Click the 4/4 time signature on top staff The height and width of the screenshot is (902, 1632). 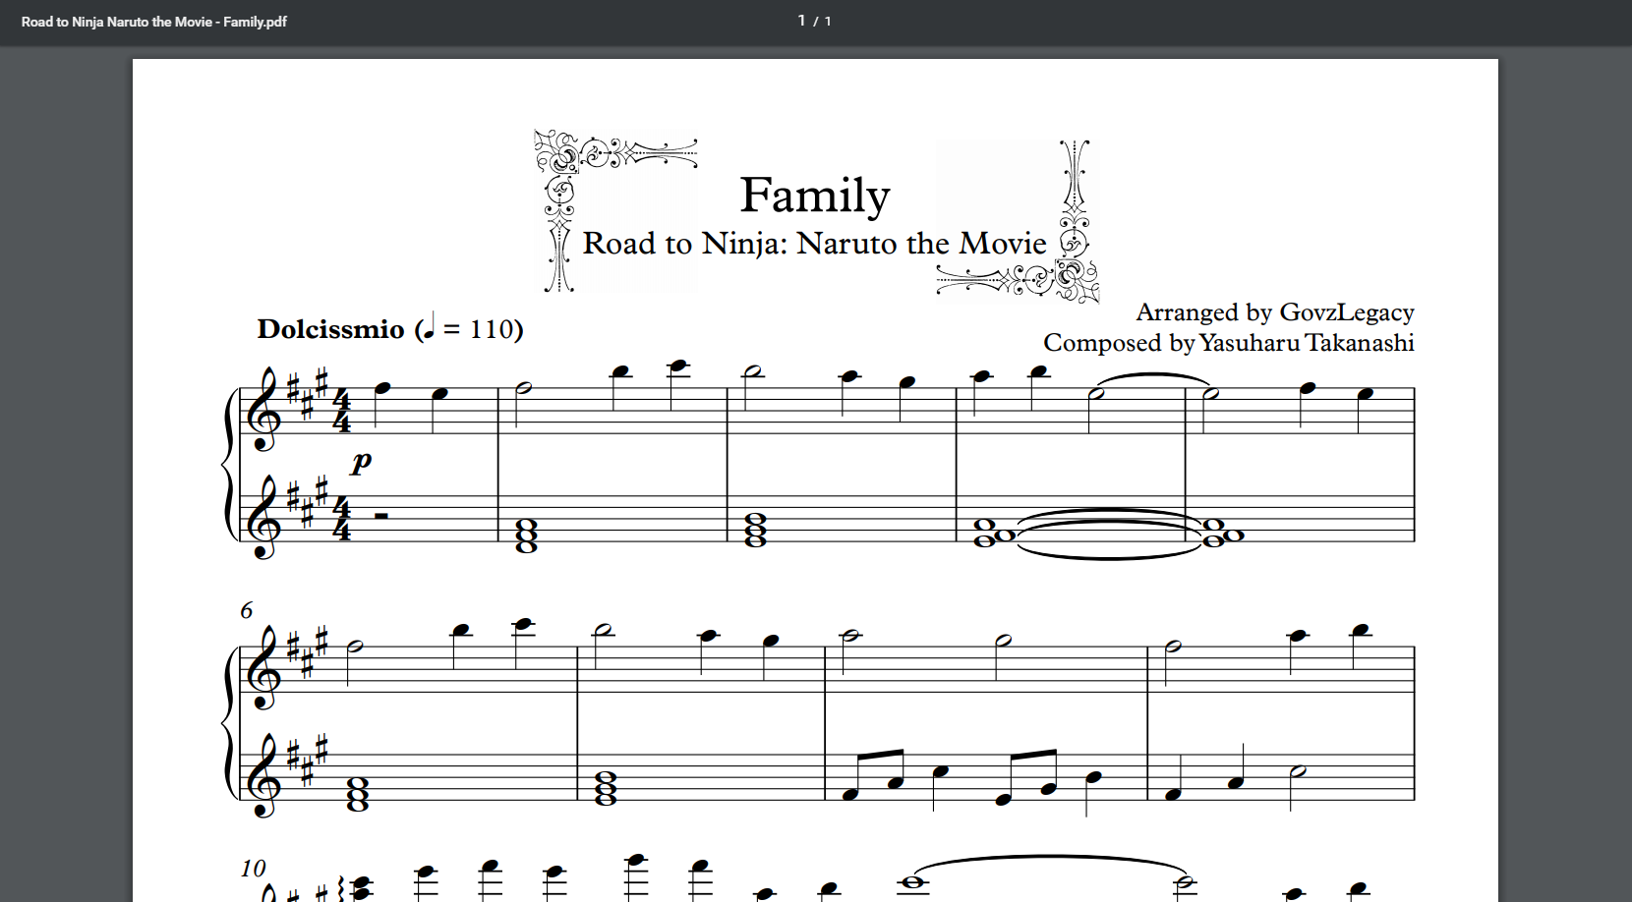coord(341,411)
